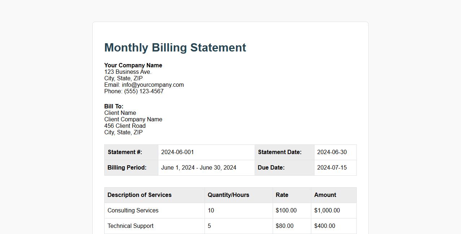Select the Client Company Name line
Viewport: 461px width, 234px height.
133,119
